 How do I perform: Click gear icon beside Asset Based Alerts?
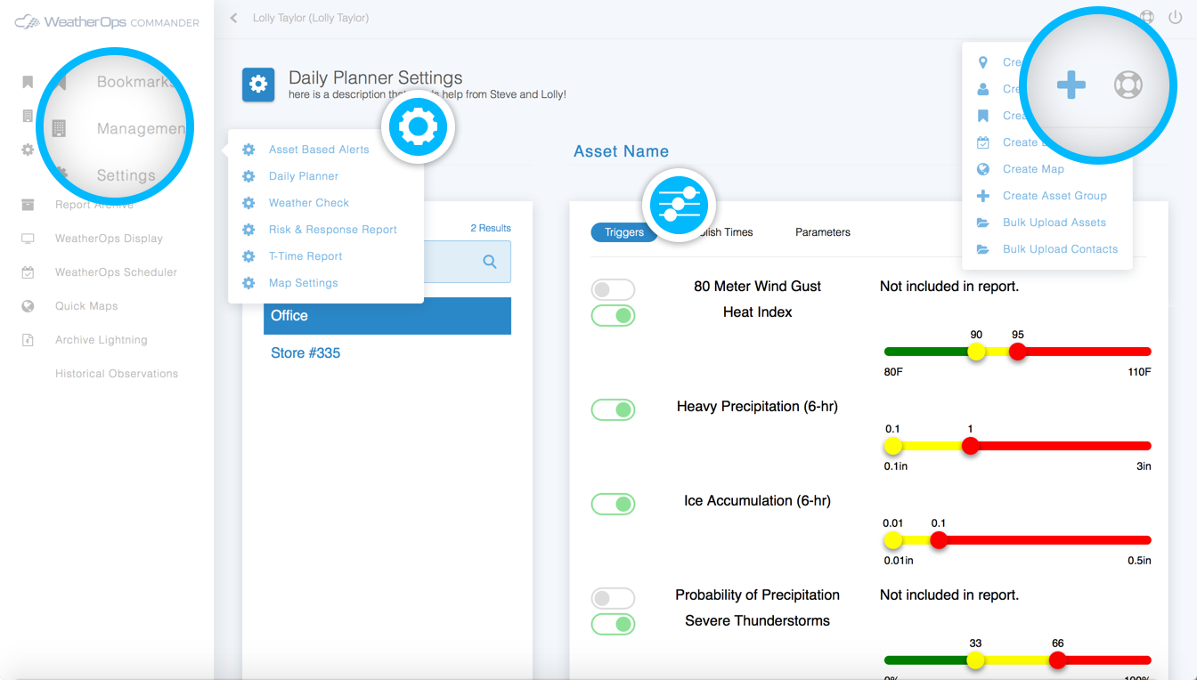pos(248,150)
